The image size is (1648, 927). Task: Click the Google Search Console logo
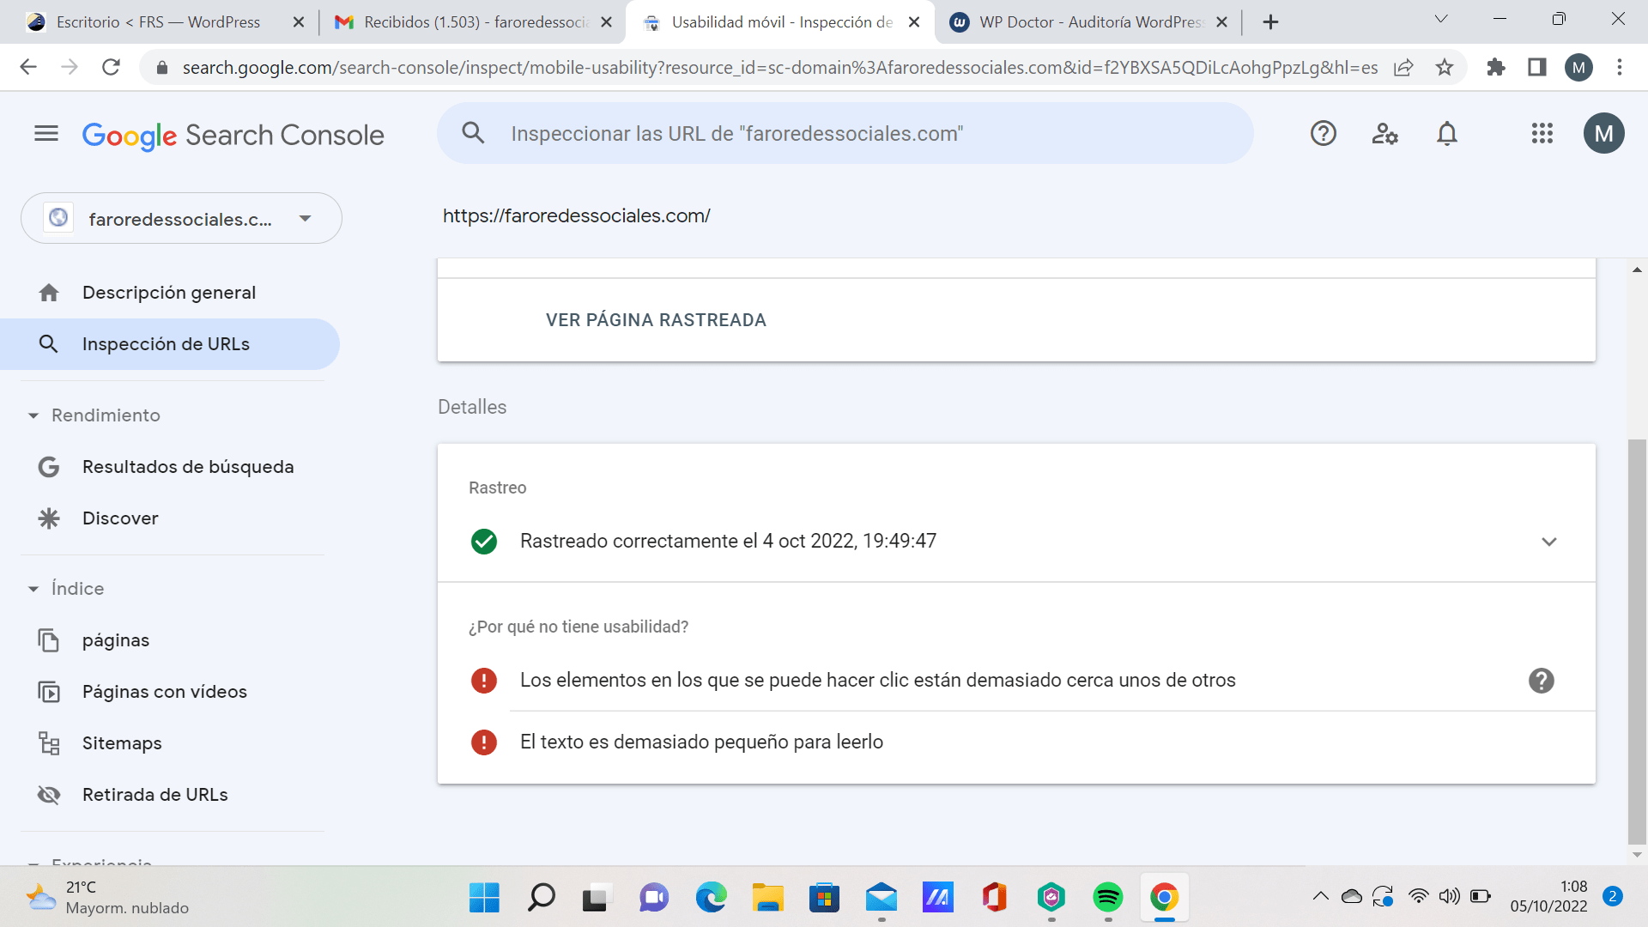233,135
